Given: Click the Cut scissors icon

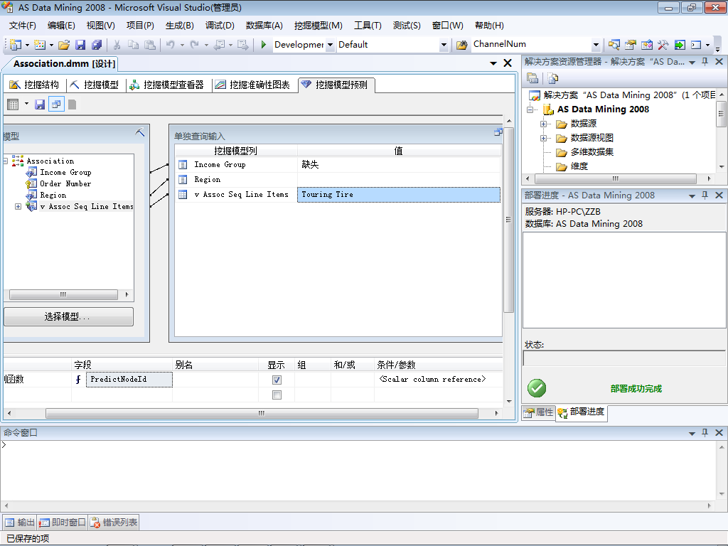Looking at the screenshot, I should [117, 45].
